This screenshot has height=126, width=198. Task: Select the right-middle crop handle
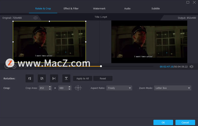tap(86, 42)
